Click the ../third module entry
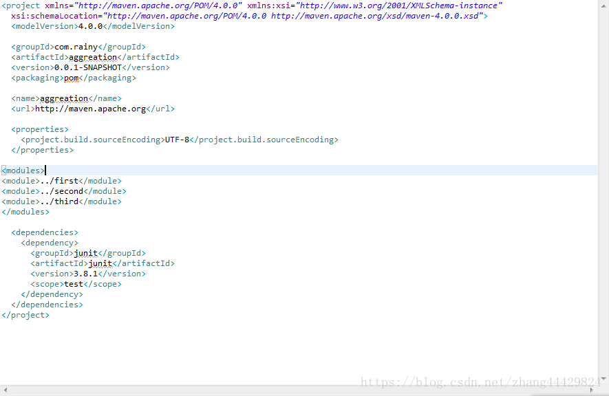609x396 pixels. click(59, 201)
